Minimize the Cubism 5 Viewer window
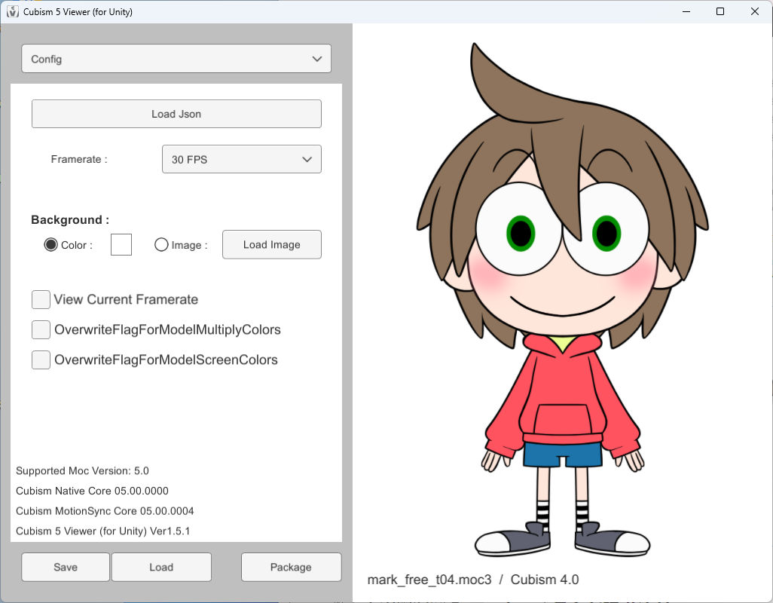Viewport: 773px width, 603px height. tap(686, 11)
